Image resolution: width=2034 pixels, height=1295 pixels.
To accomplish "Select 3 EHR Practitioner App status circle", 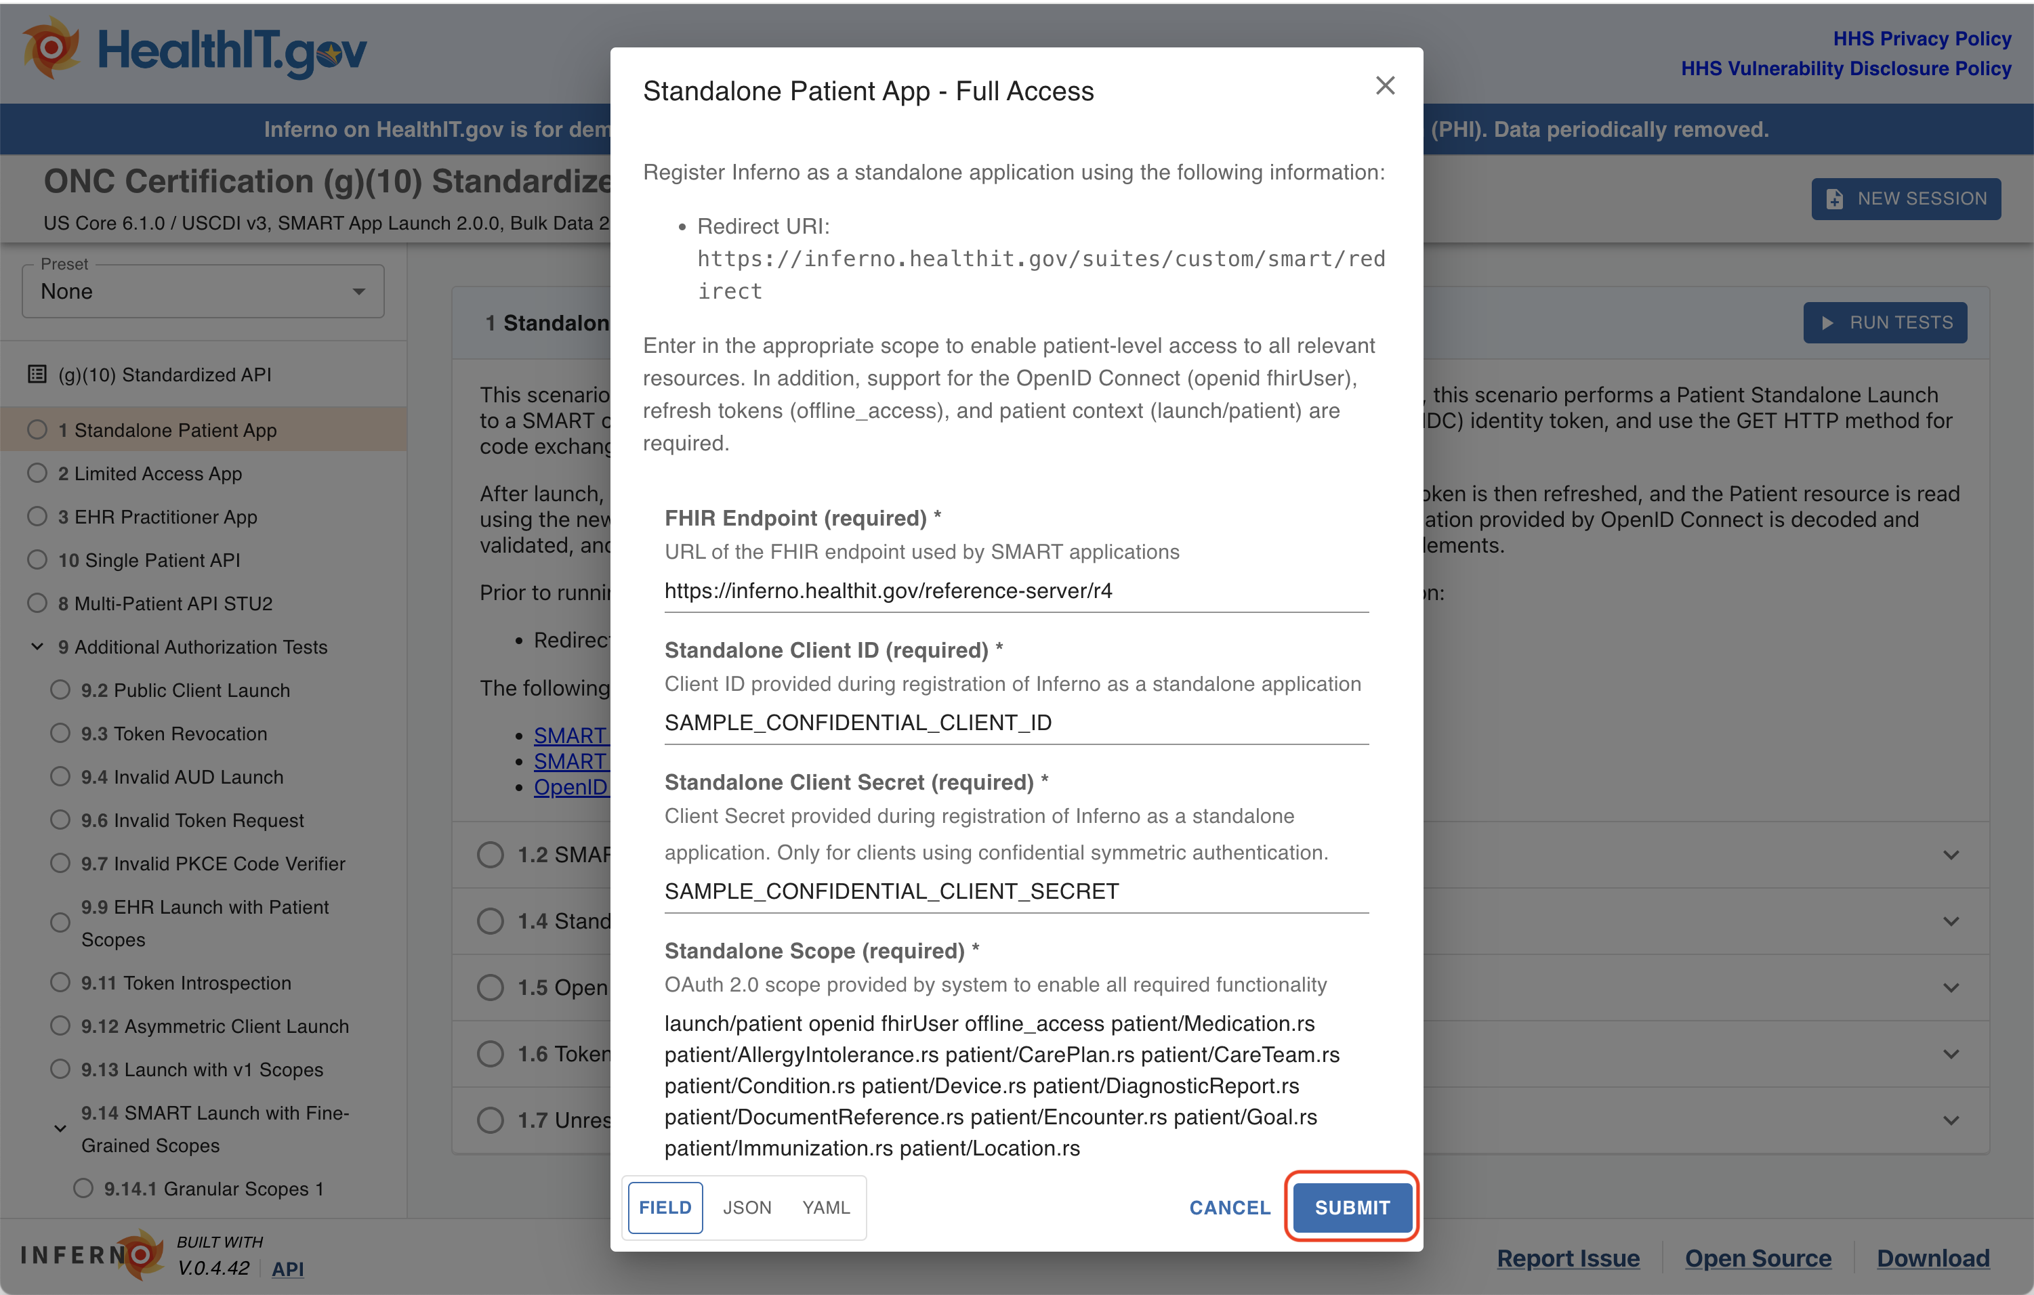I will point(37,517).
